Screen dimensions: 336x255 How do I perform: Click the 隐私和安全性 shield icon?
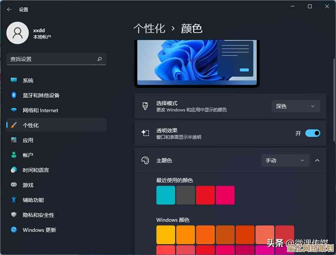point(14,215)
